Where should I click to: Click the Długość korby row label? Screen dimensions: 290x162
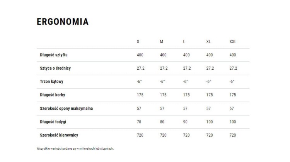(53, 95)
